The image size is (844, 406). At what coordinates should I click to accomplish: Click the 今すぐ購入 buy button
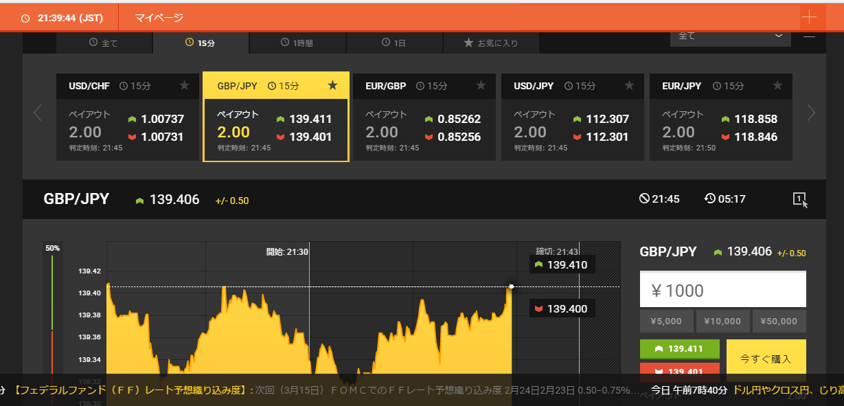(x=766, y=359)
